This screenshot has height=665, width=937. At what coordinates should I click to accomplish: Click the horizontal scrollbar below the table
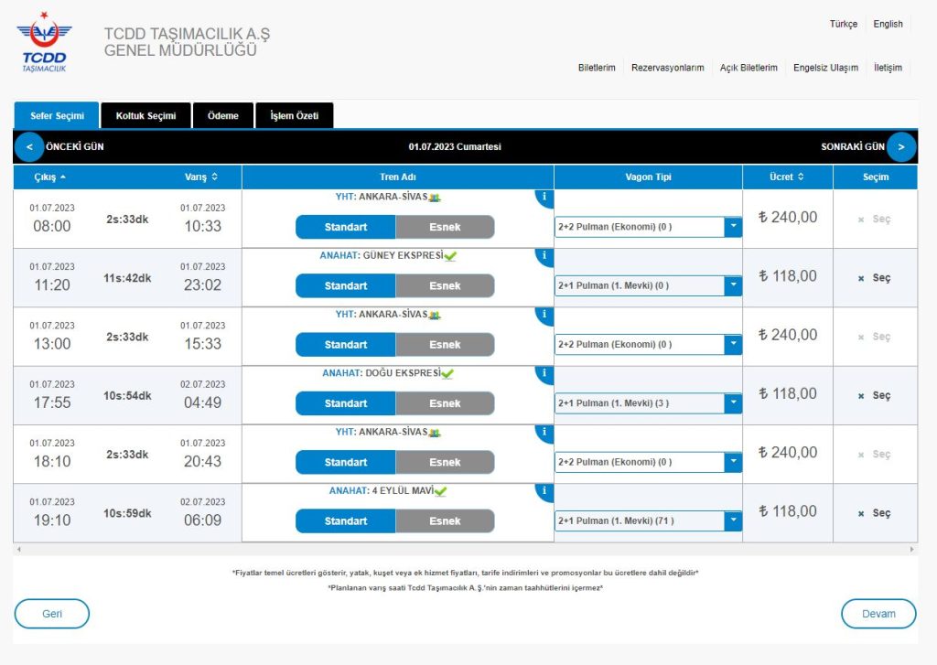465,549
